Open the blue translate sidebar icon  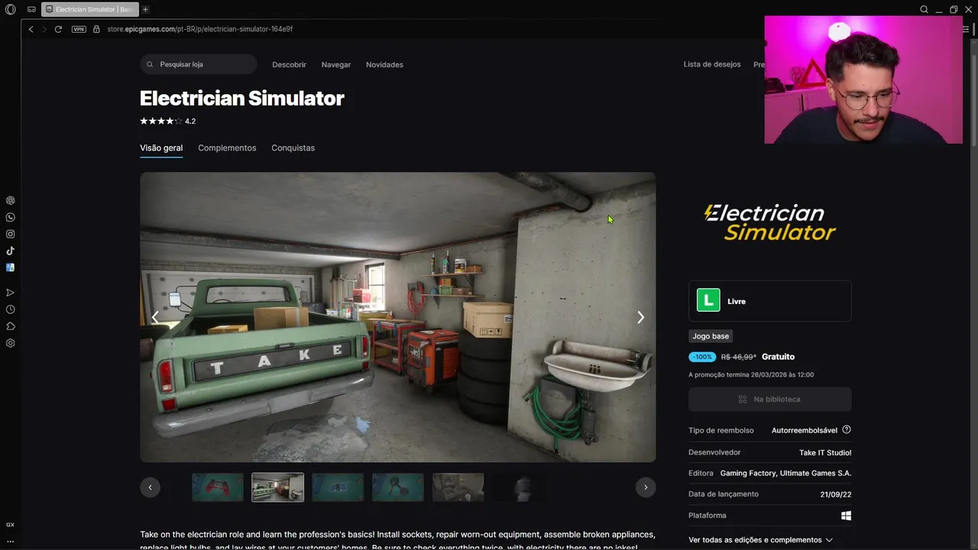10,267
